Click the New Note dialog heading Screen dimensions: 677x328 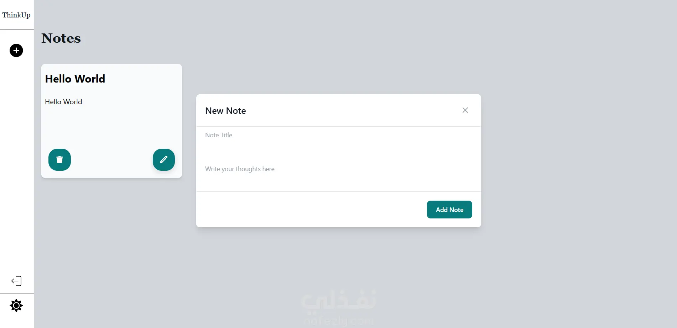coord(225,111)
